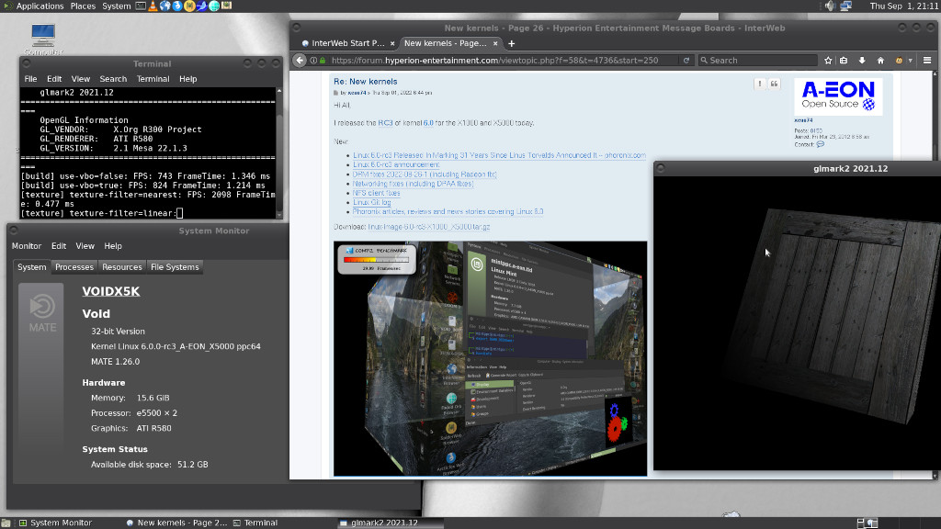This screenshot has height=529, width=941.
Task: Click the A-EON Open Source avatar image
Action: pos(838,96)
